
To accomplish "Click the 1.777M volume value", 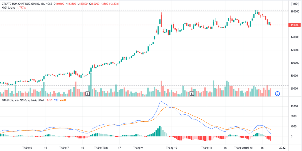I will coord(21,8).
